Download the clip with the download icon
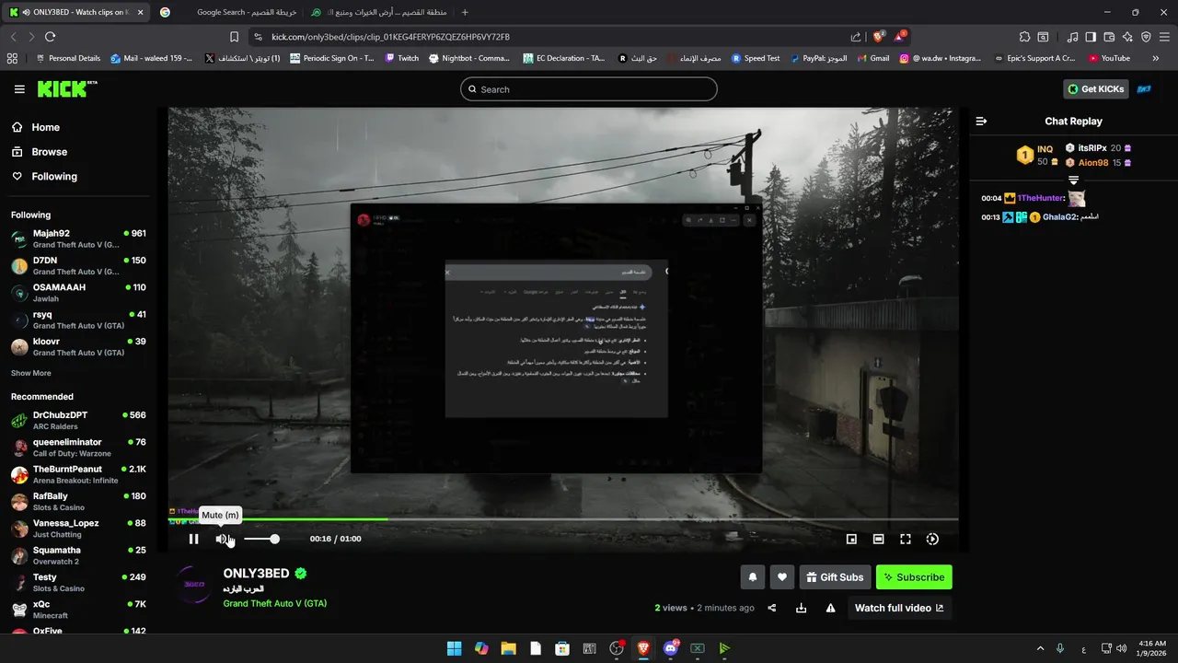This screenshot has height=663, width=1178. [x=801, y=608]
